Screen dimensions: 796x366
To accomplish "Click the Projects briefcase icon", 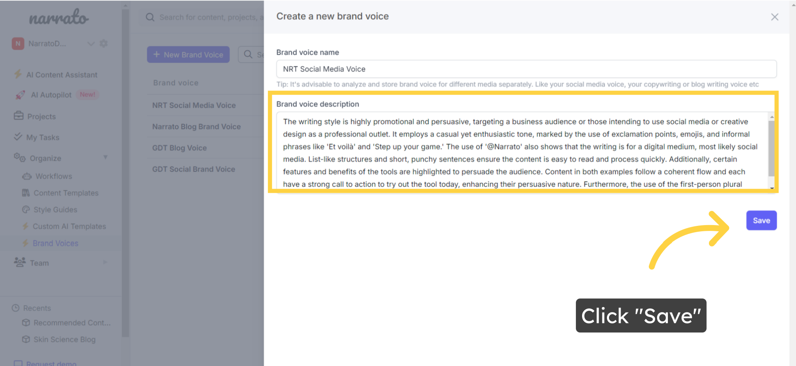I will pos(19,116).
